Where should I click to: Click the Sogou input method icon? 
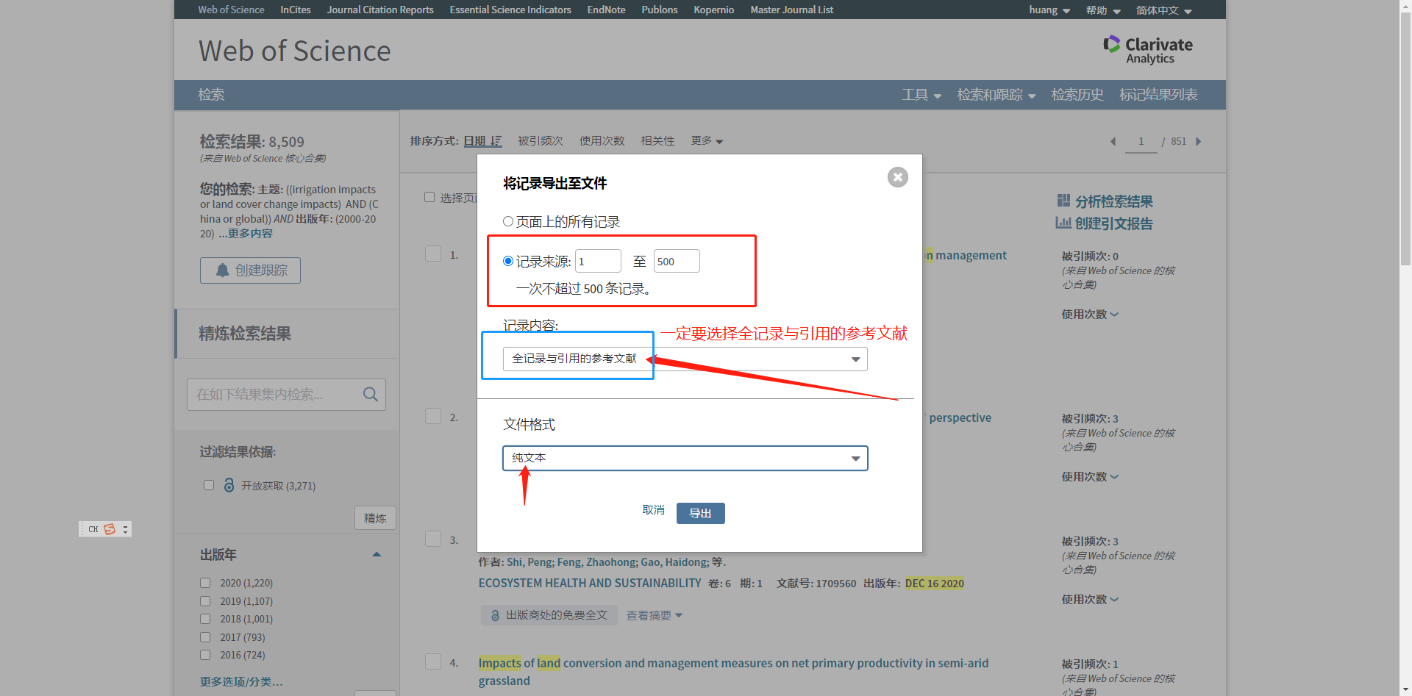pyautogui.click(x=110, y=529)
